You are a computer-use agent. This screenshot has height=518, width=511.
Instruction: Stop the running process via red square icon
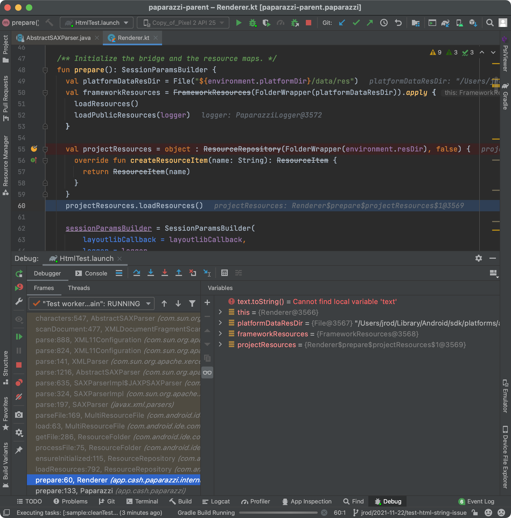click(x=308, y=23)
